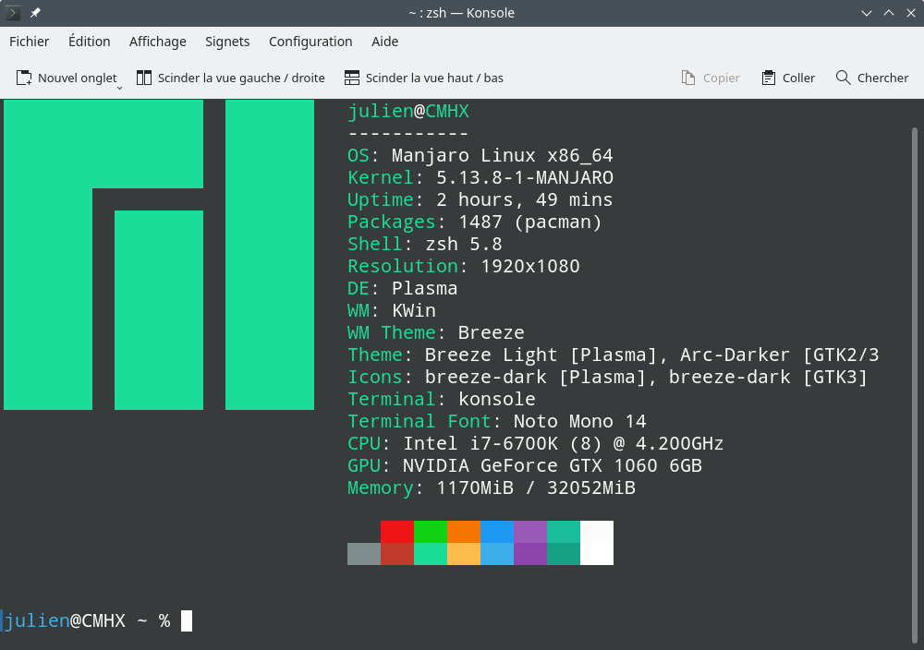Click the window title '~ : zsh — Konsole'
The height and width of the screenshot is (650, 924).
[x=461, y=13]
